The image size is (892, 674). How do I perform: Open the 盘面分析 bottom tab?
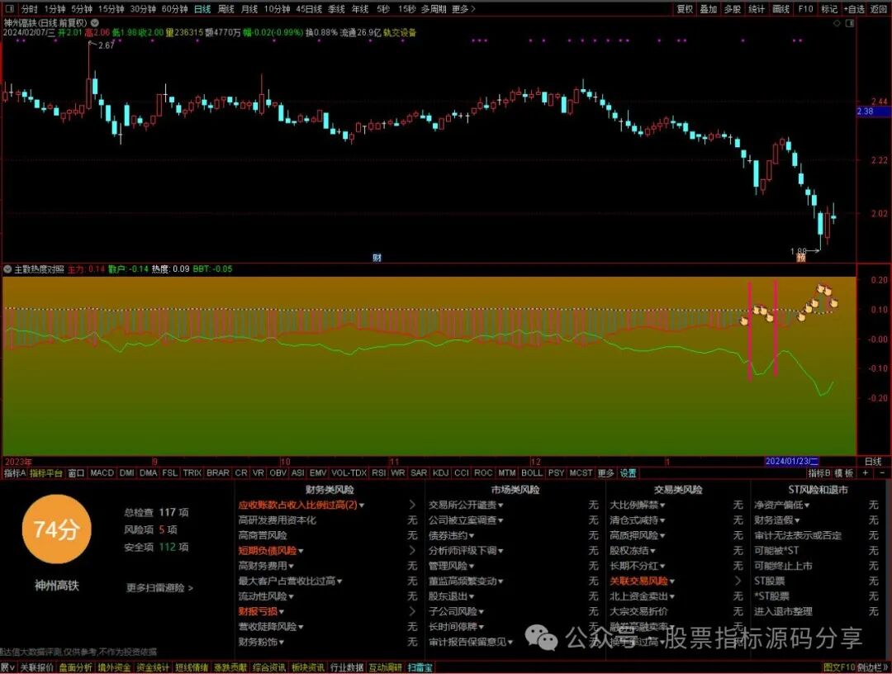click(x=76, y=667)
